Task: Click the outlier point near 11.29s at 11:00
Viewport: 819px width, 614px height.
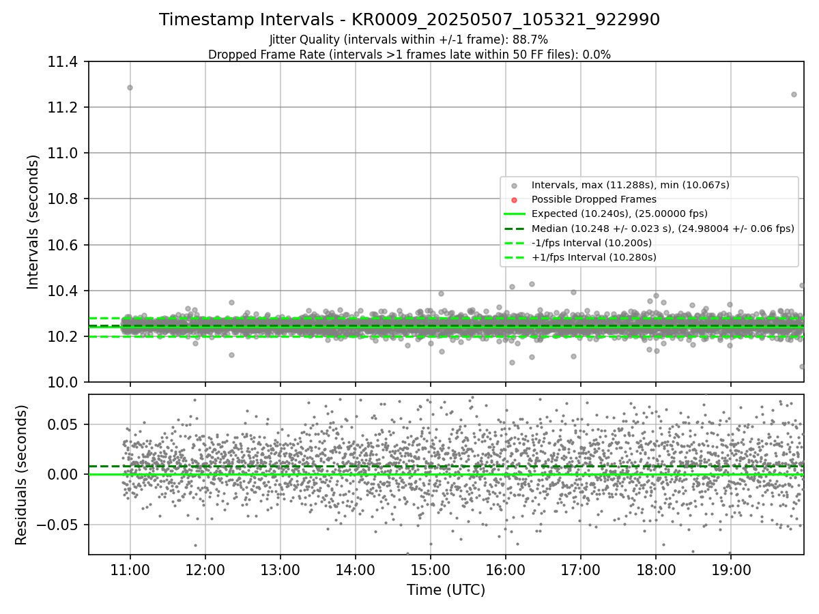Action: click(130, 87)
